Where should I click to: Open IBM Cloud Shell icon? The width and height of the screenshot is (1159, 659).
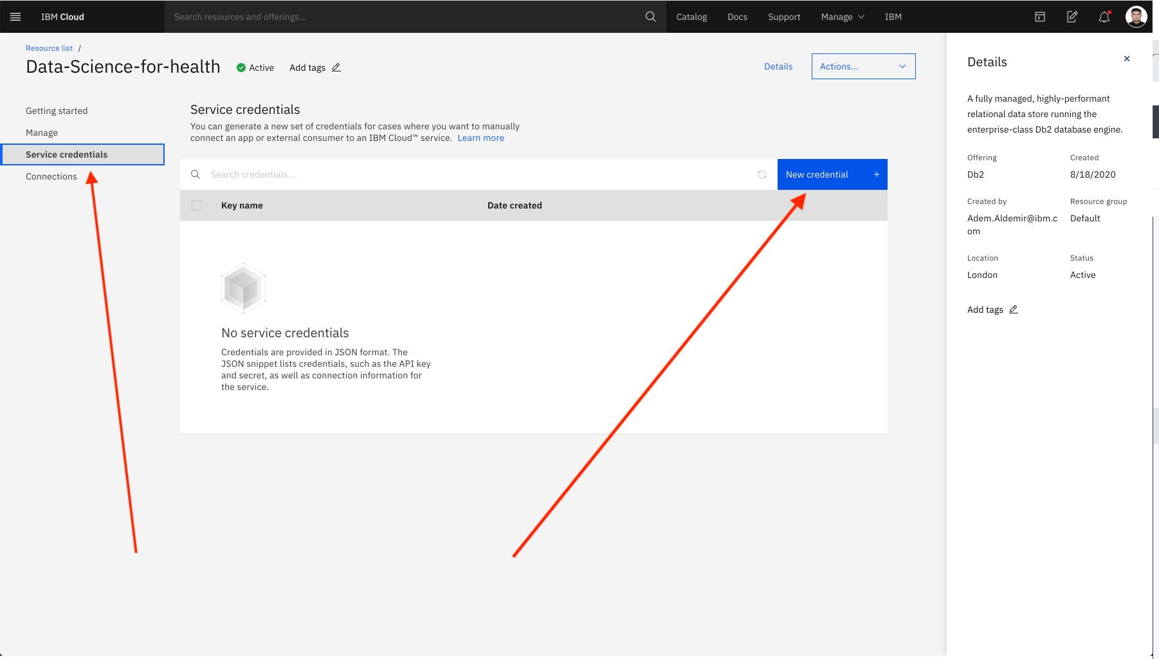click(x=1040, y=17)
